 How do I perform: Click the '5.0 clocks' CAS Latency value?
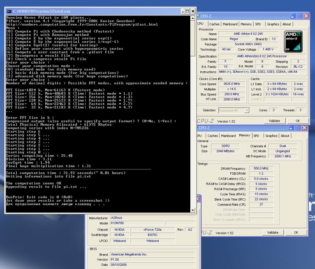[x=261, y=179]
